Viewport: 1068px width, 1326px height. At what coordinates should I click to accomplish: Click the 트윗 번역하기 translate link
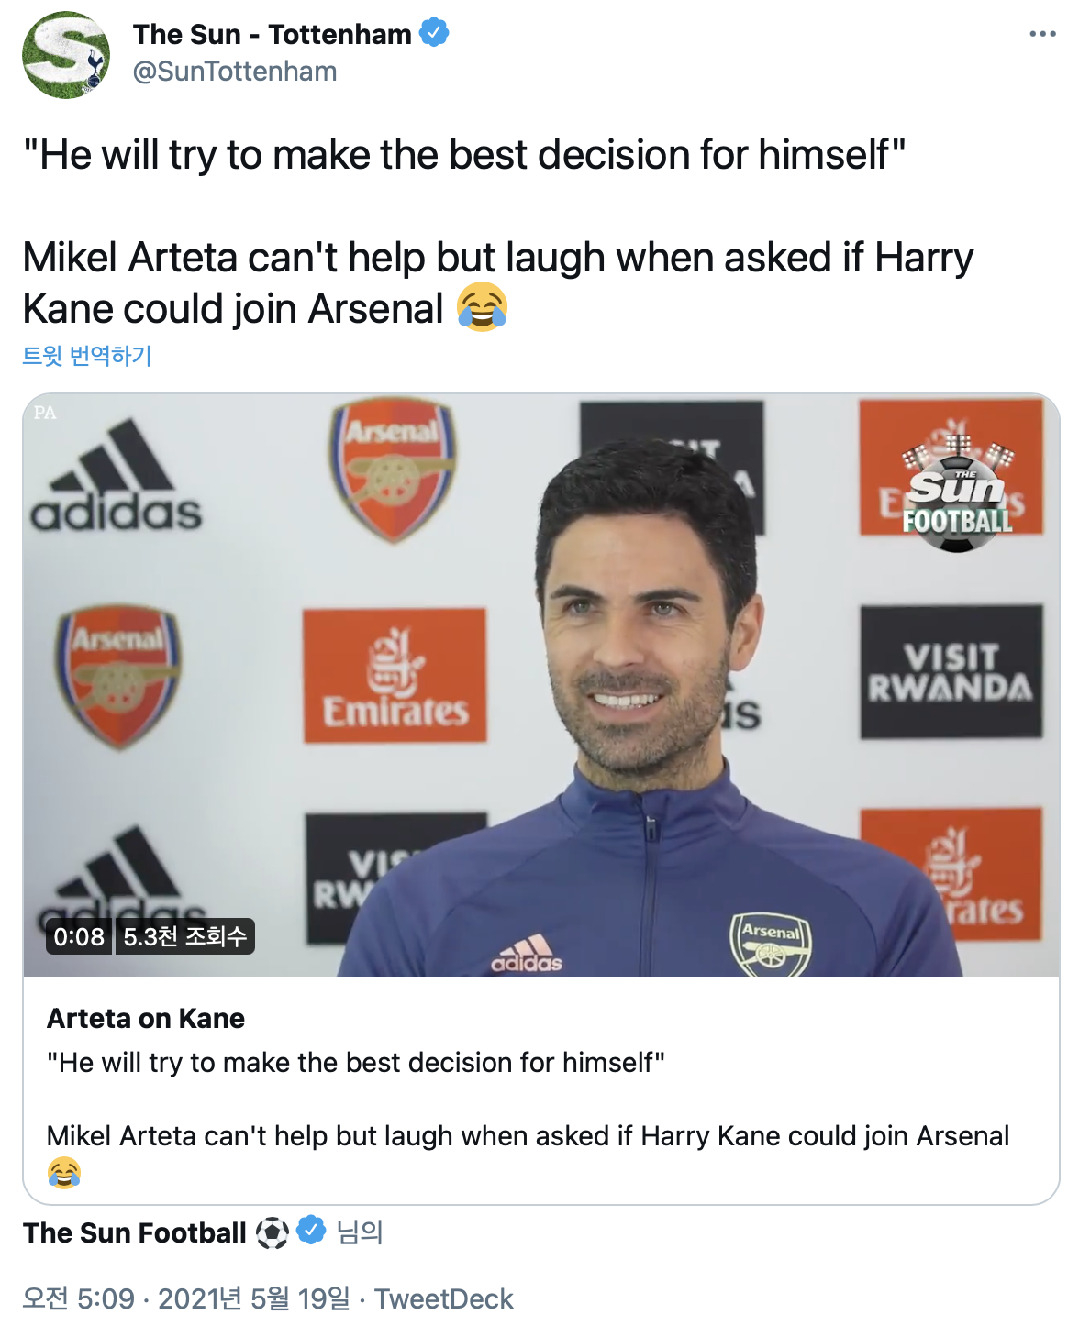(87, 356)
